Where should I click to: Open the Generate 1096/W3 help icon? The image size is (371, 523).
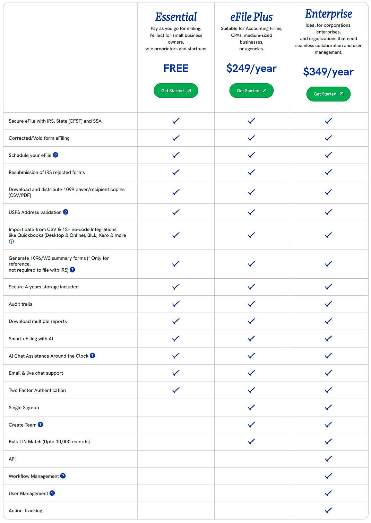click(73, 270)
